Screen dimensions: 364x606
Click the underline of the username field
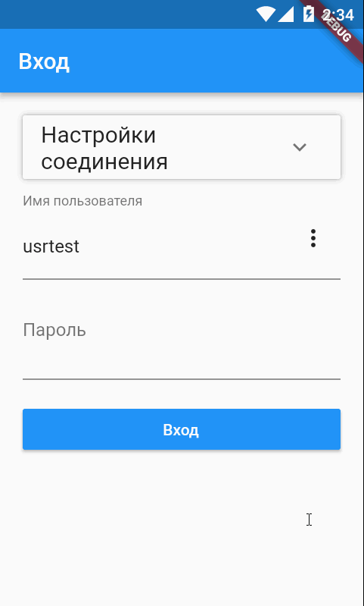pos(182,278)
